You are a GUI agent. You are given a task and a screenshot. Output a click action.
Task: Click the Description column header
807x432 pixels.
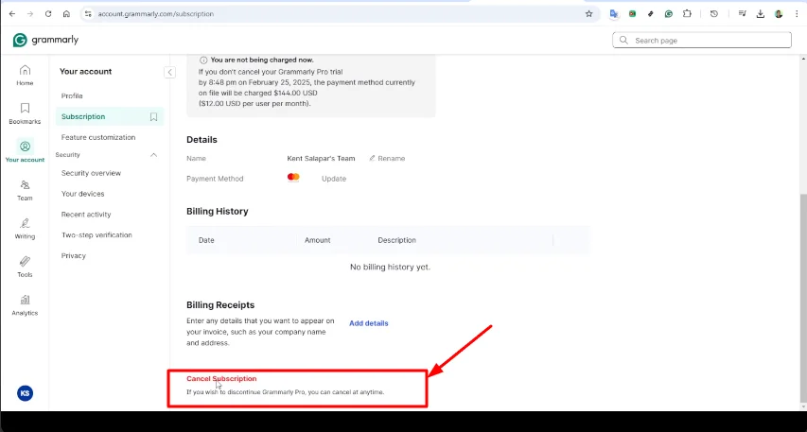(x=396, y=240)
